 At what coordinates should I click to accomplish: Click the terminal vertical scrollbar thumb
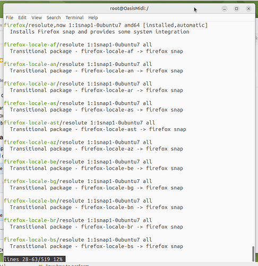pyautogui.click(x=253, y=254)
